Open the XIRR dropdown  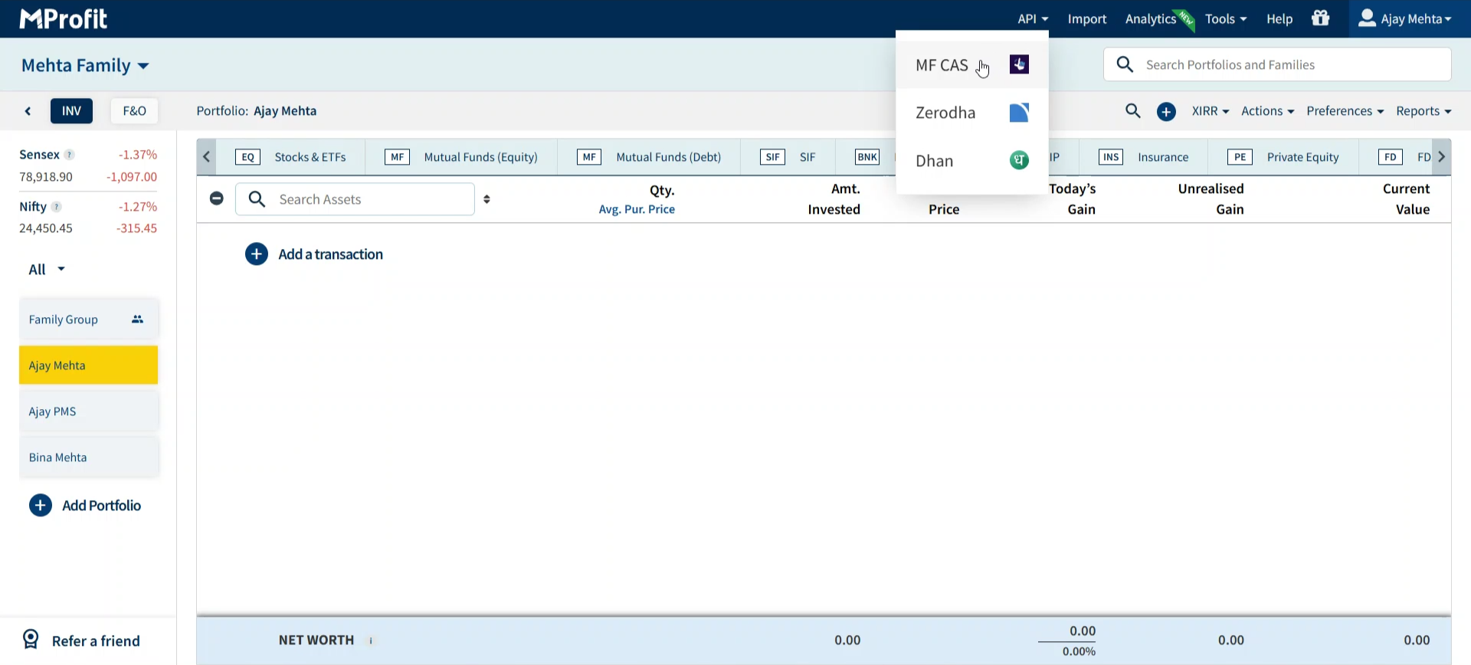click(1211, 111)
